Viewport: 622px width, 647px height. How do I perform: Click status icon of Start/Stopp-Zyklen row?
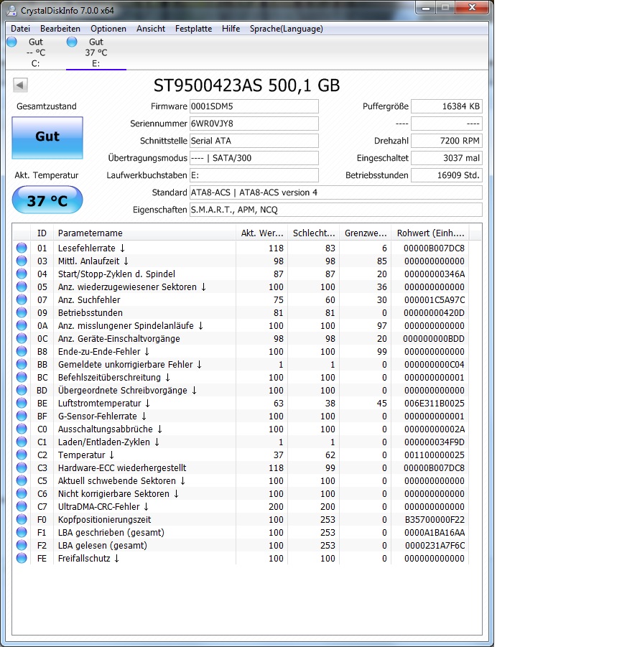point(22,274)
